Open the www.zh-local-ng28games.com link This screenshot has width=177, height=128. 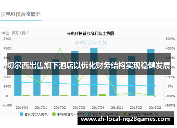(125, 119)
